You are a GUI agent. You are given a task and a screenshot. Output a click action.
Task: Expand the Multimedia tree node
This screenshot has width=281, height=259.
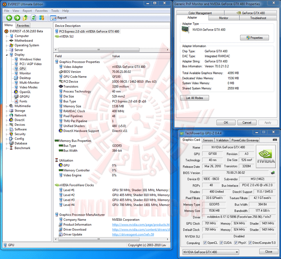coord(7,106)
